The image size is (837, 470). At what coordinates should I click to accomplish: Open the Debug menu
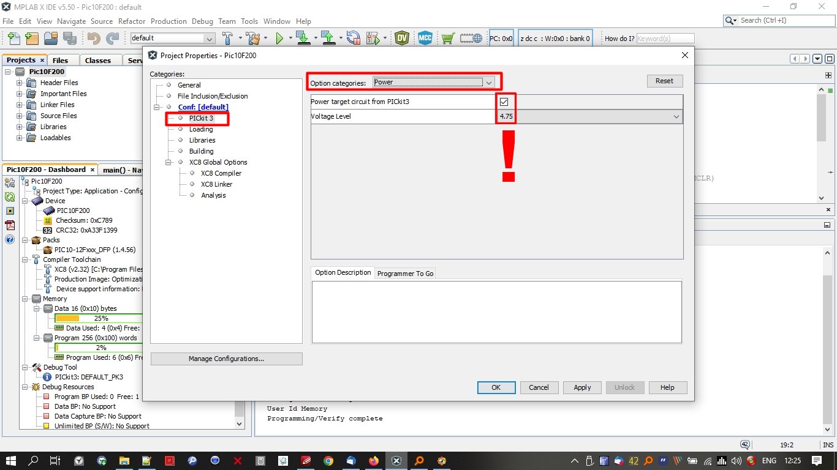(202, 21)
